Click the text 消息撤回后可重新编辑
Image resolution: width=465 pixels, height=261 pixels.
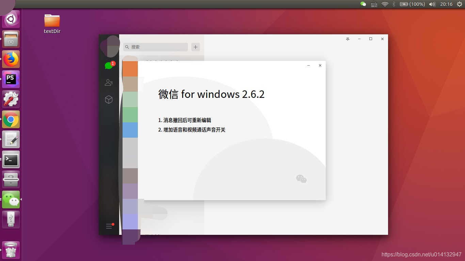pos(187,120)
